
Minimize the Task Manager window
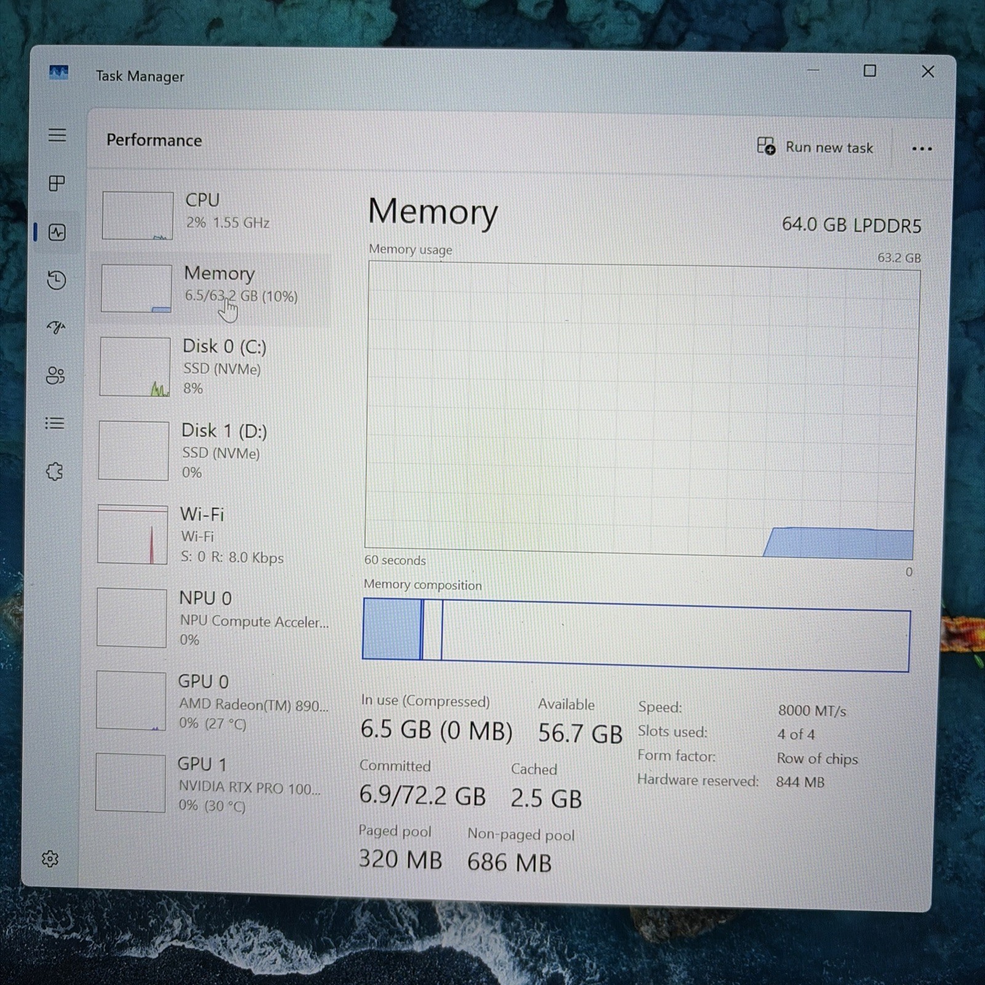[813, 70]
